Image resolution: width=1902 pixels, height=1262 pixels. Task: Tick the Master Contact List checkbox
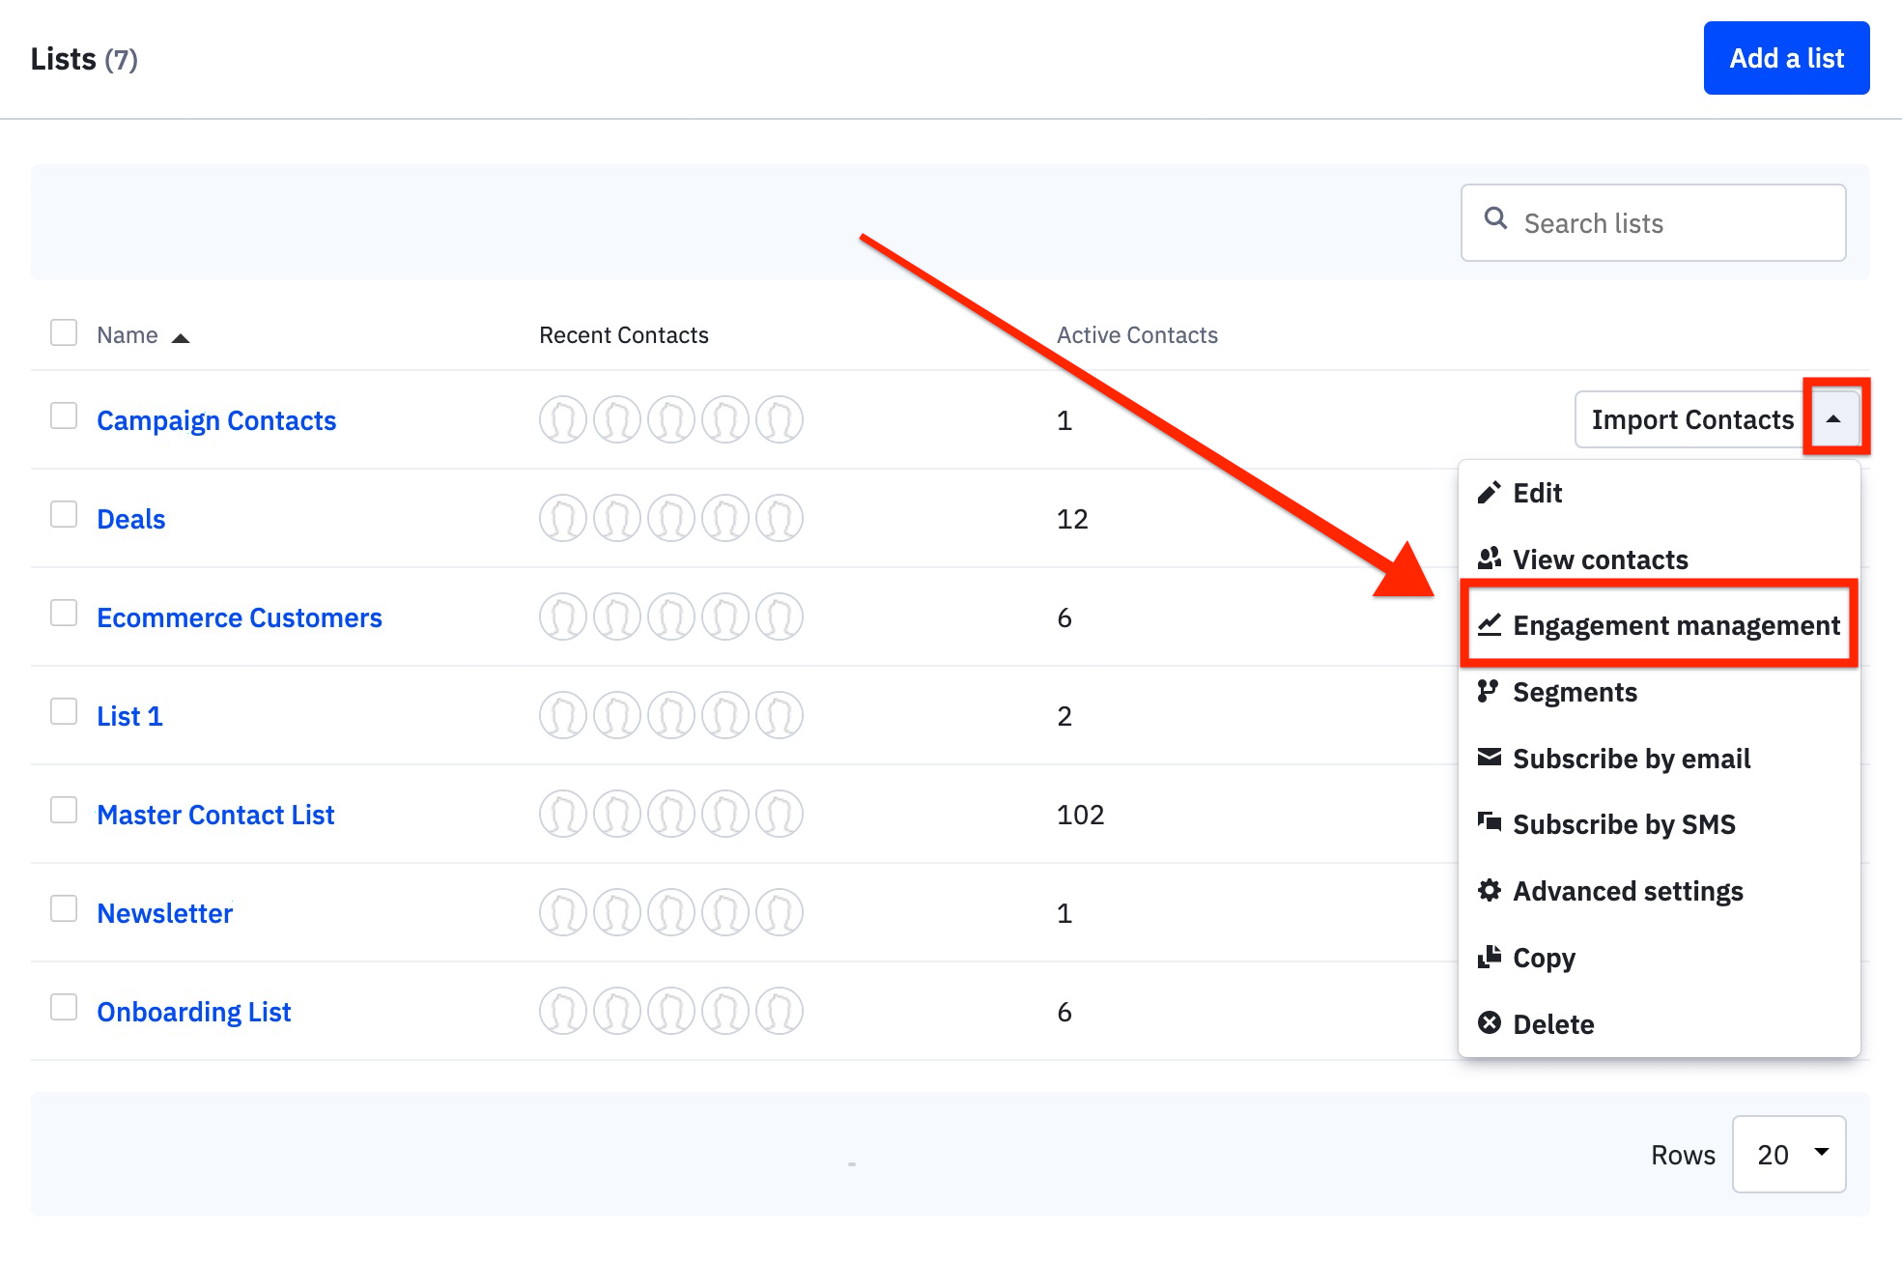coord(64,811)
